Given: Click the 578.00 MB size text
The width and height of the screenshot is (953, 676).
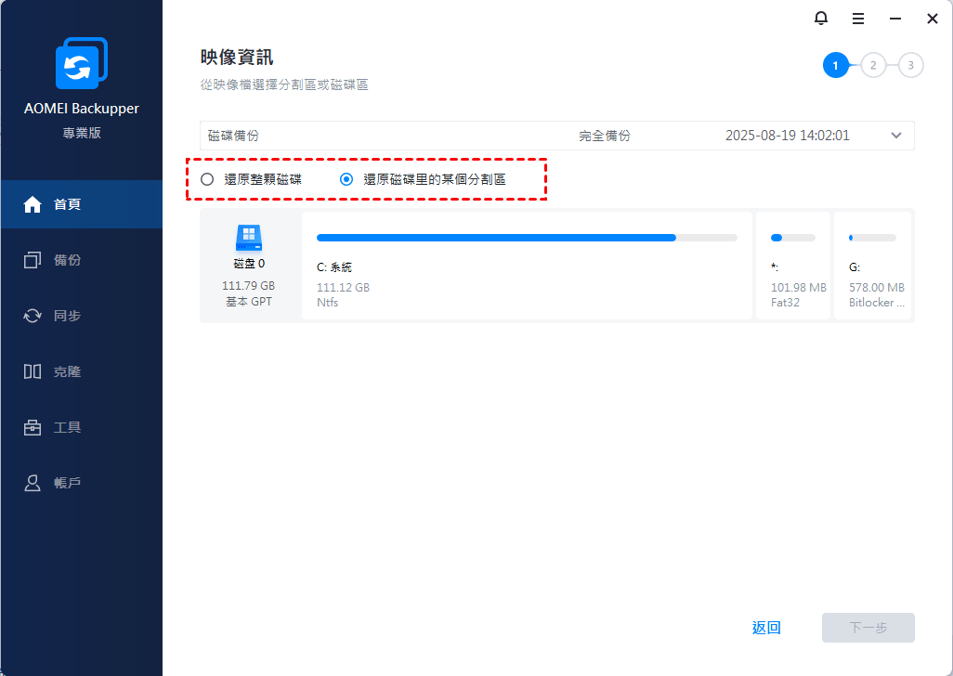Looking at the screenshot, I should point(877,287).
